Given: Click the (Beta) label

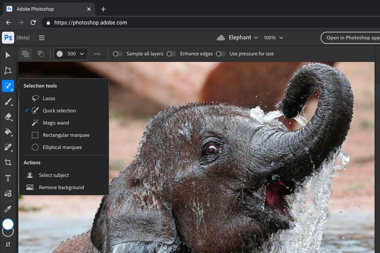Looking at the screenshot, I should click(x=23, y=38).
